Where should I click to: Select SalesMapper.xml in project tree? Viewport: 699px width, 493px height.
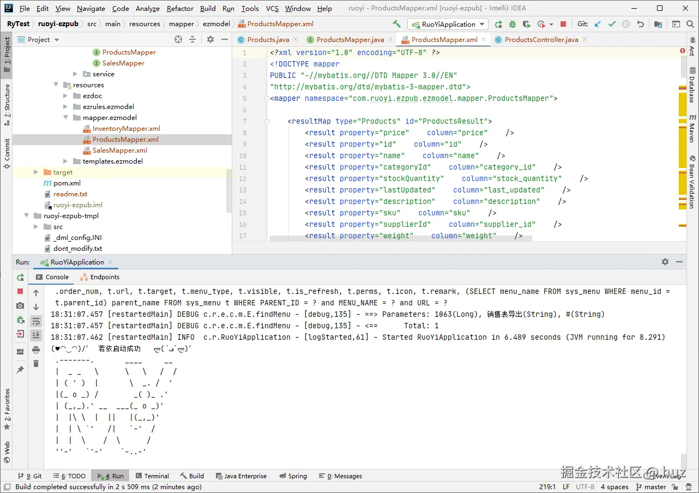[119, 151]
